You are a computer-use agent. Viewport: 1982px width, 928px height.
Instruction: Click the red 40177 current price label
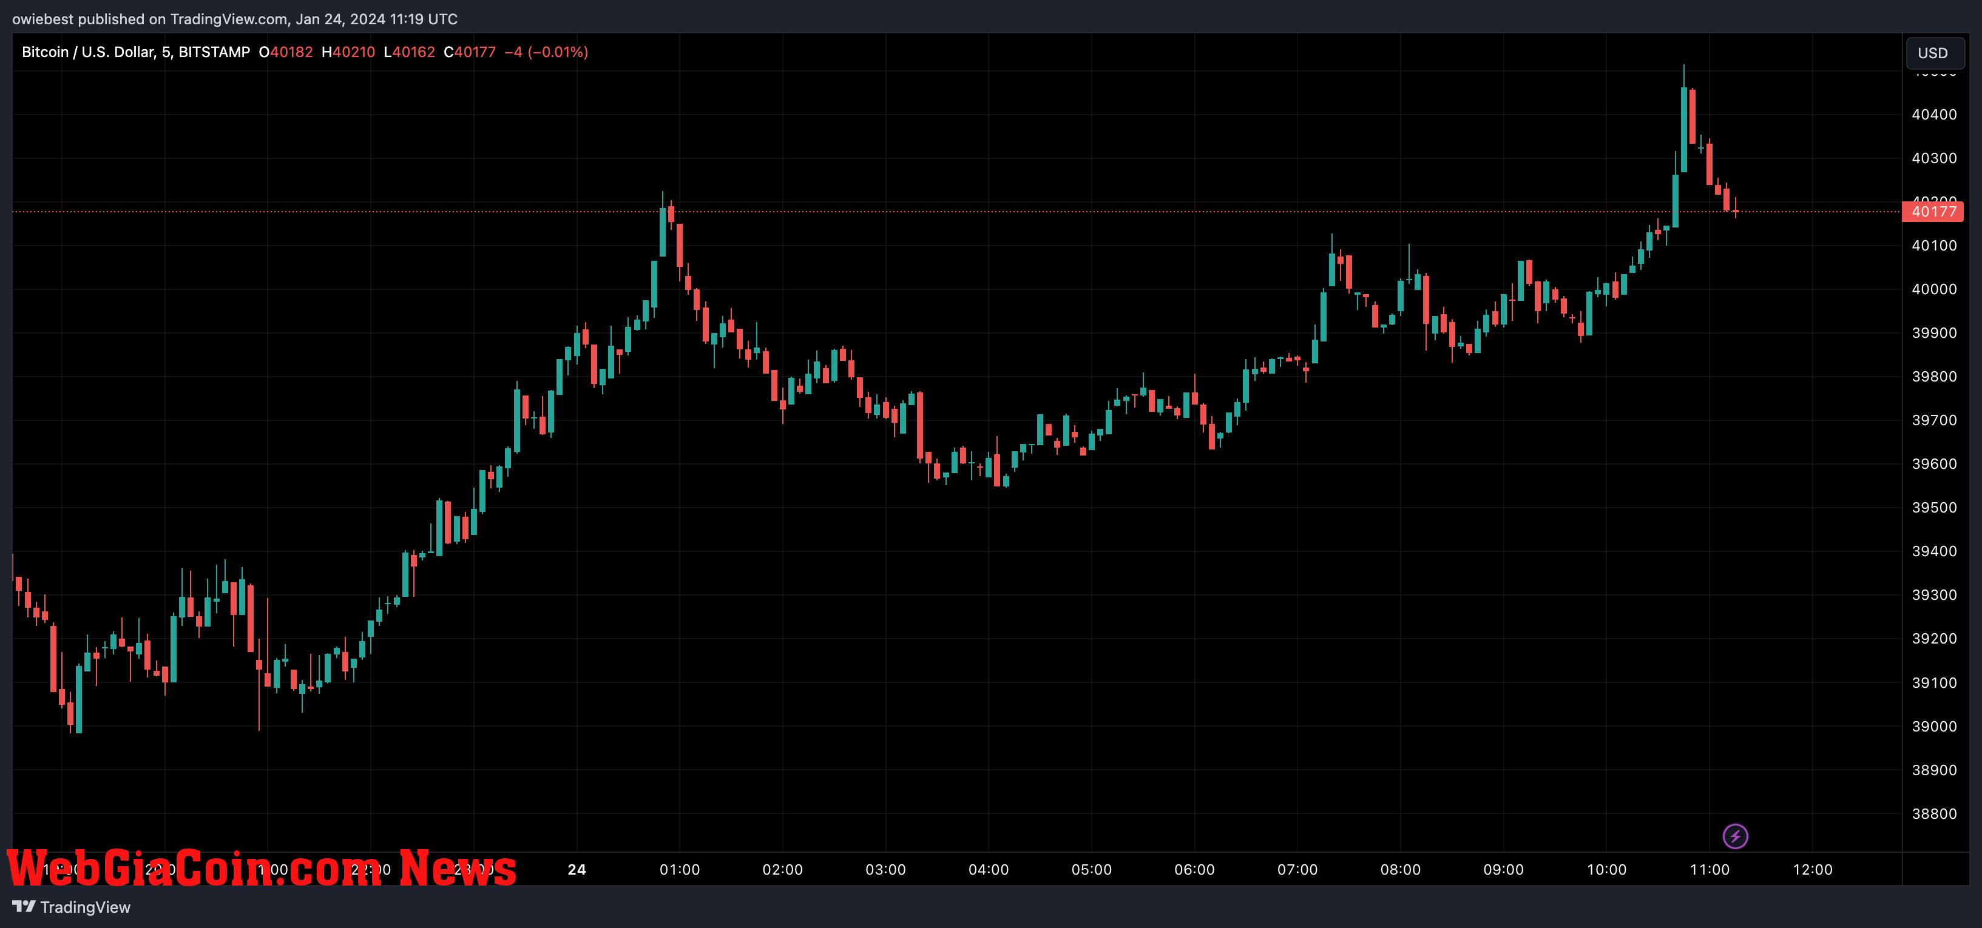[x=1933, y=212]
